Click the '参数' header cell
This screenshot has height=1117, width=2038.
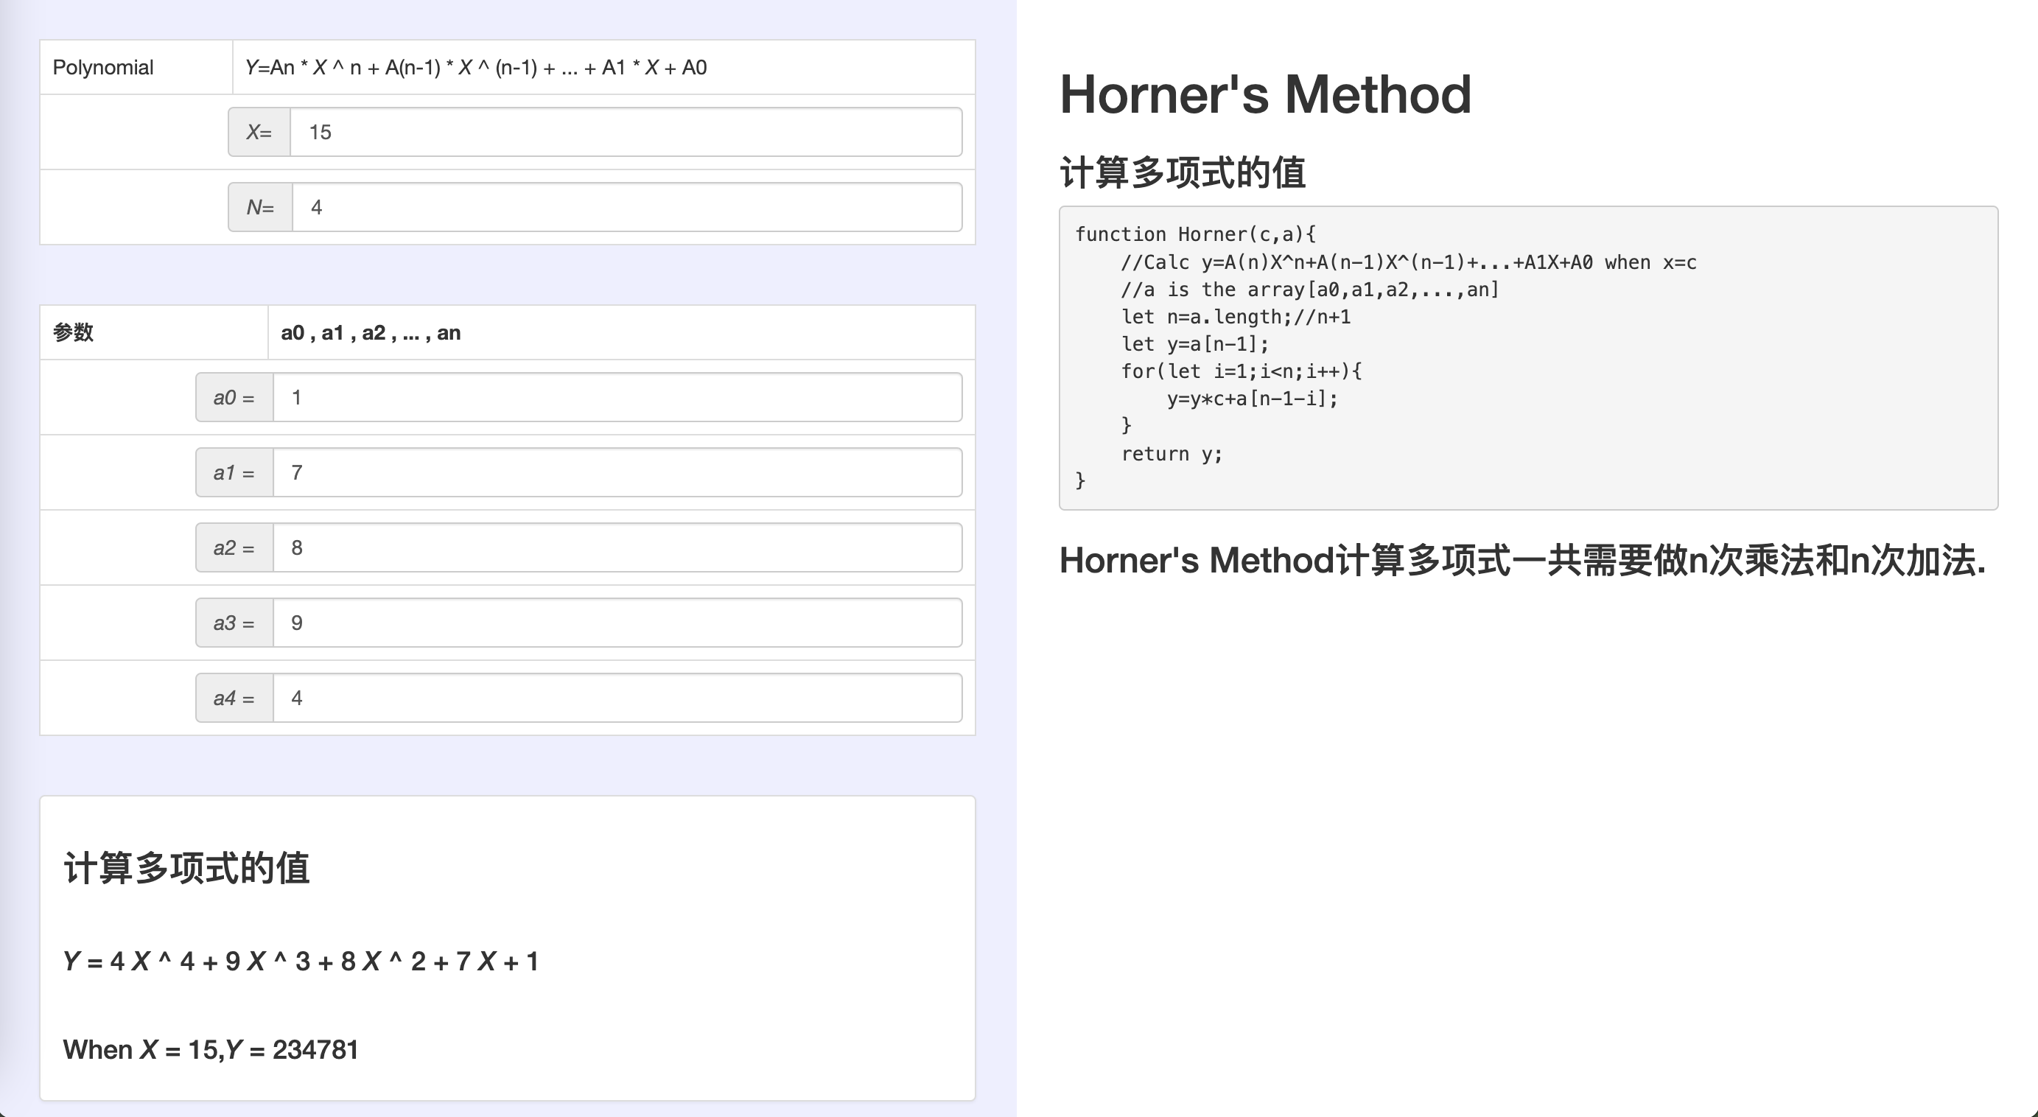tap(153, 332)
